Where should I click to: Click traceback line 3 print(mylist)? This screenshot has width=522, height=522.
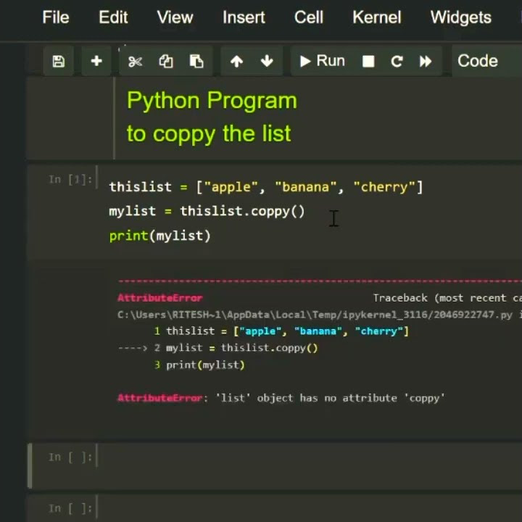point(199,365)
